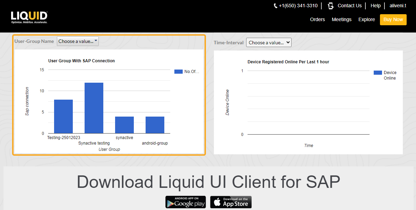Open the App Store download badge

[231, 202]
